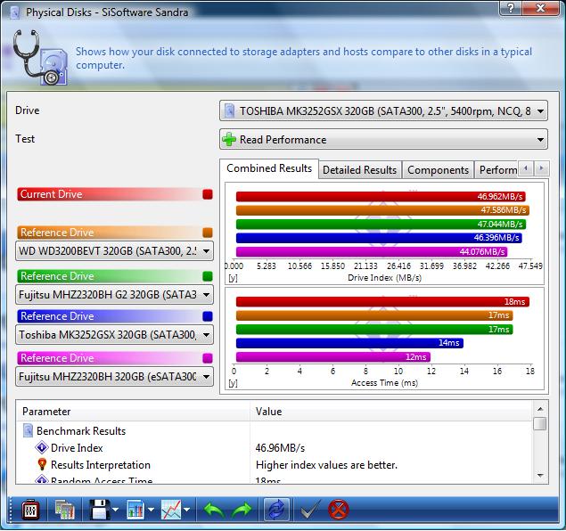This screenshot has width=566, height=531.
Task: Switch to the partially visible Perform tab
Action: 496,170
